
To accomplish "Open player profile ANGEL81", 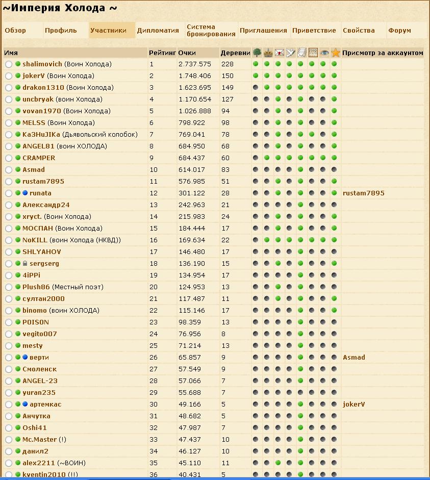I will coord(38,146).
